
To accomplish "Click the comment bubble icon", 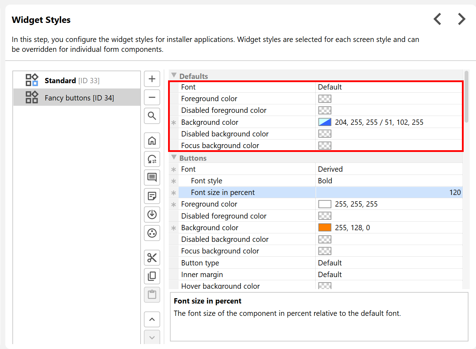I will [152, 177].
